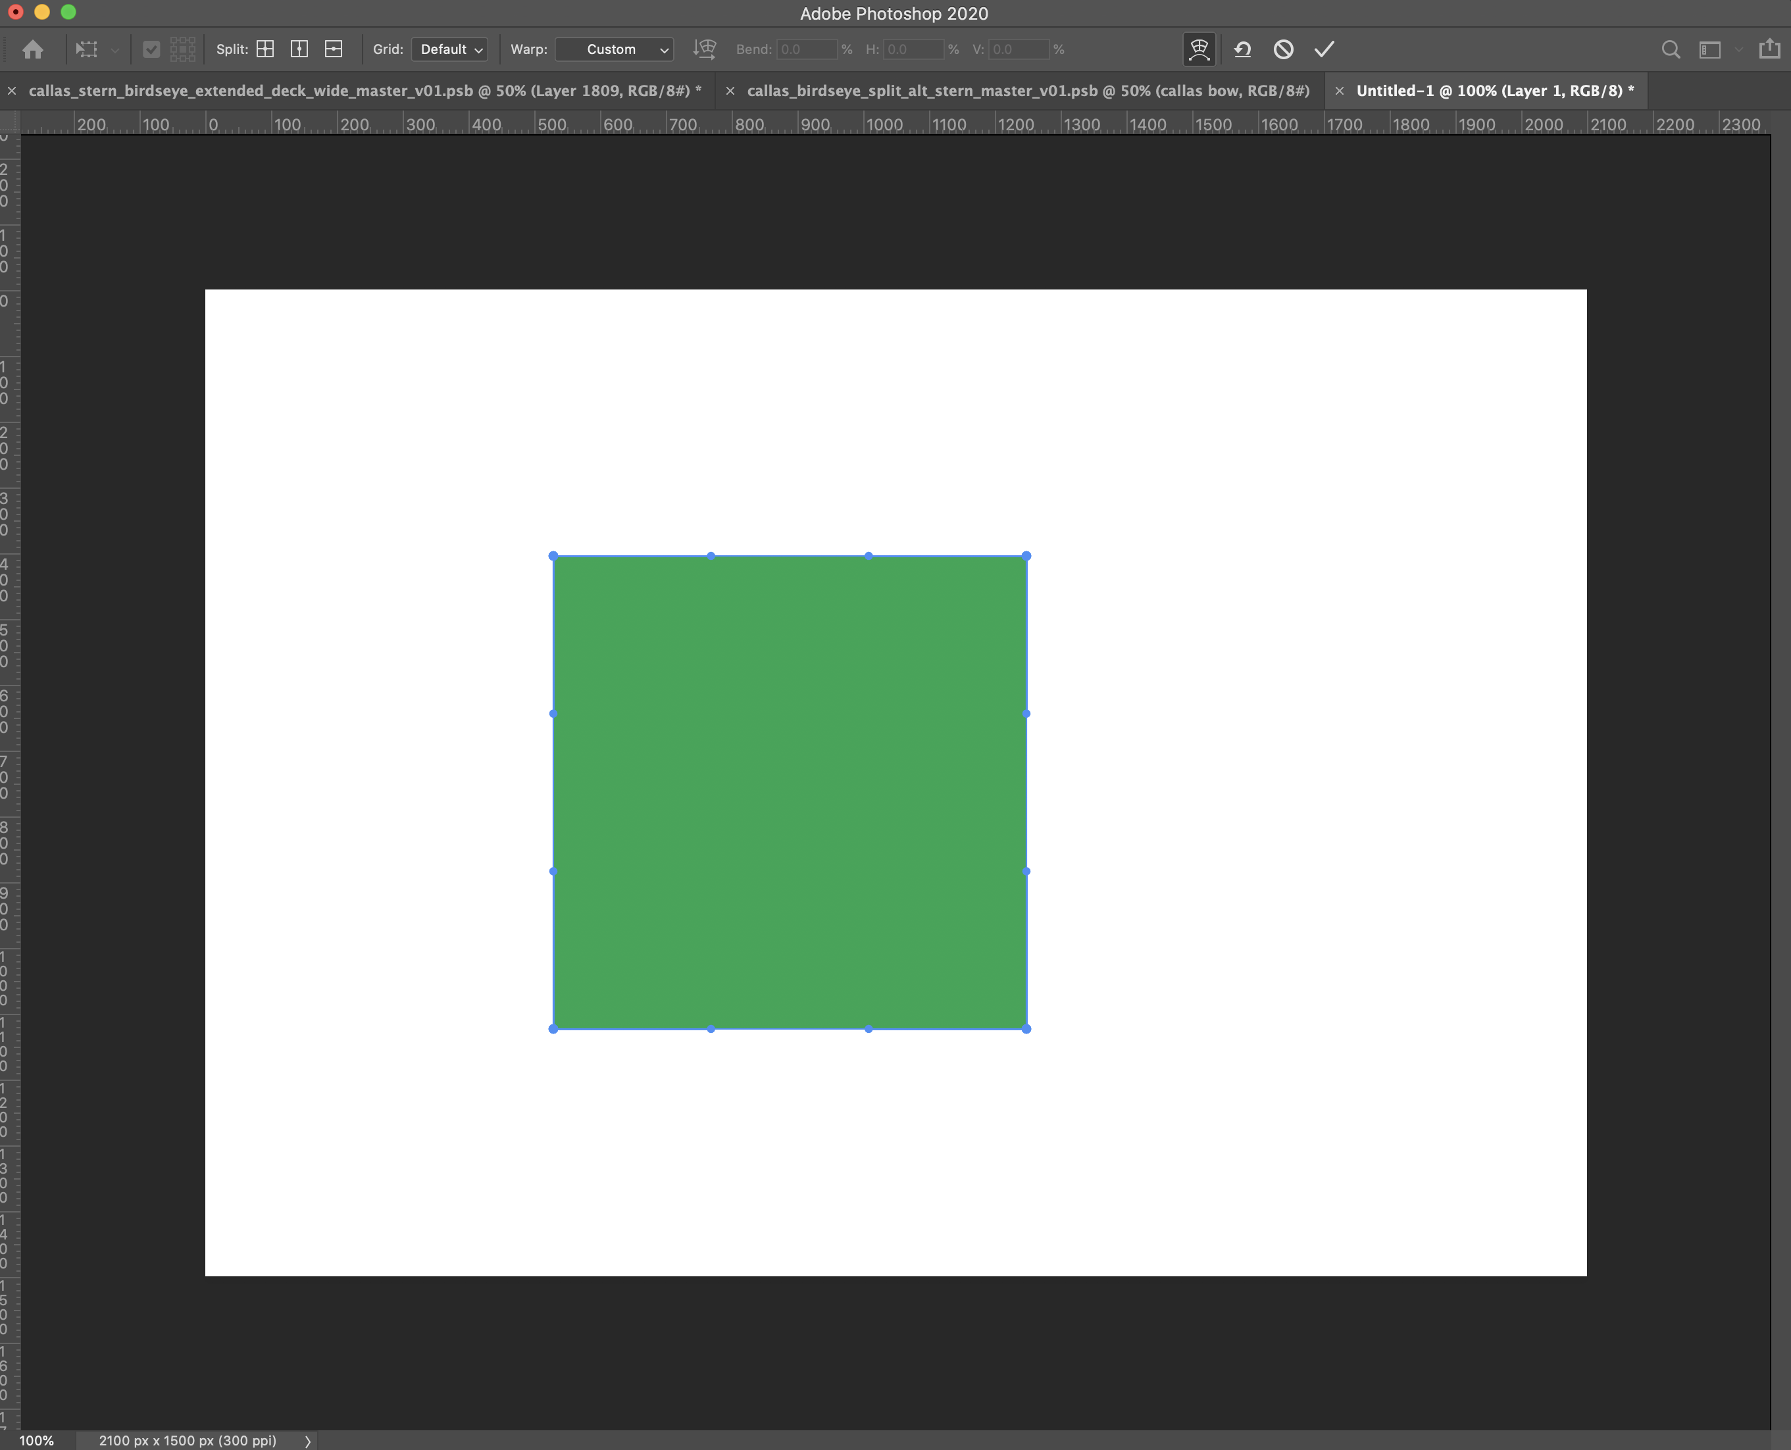
Task: Switch to callas_stern_birdseye_extended_deck tab
Action: [365, 90]
